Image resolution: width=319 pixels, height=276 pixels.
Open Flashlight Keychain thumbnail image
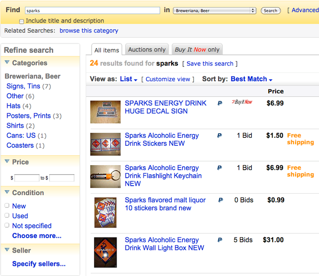click(x=105, y=176)
